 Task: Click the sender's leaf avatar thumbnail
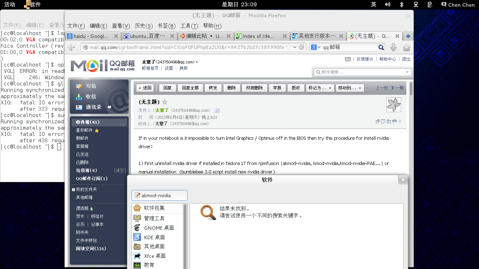point(393,105)
